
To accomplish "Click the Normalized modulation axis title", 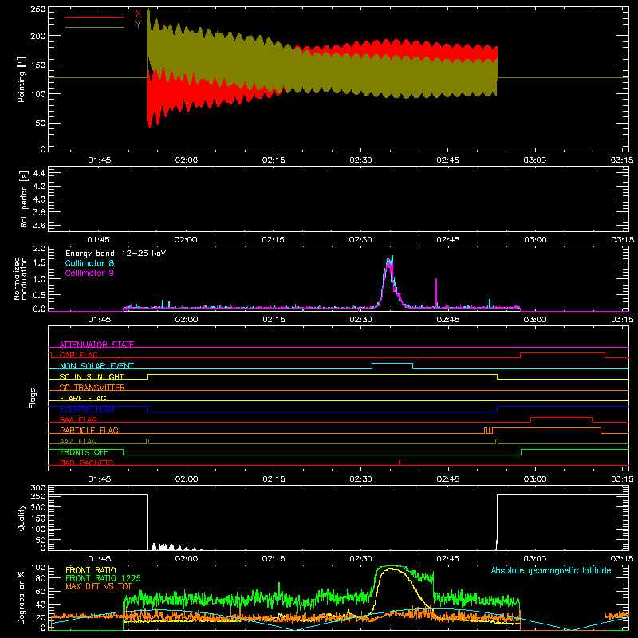I will point(20,278).
